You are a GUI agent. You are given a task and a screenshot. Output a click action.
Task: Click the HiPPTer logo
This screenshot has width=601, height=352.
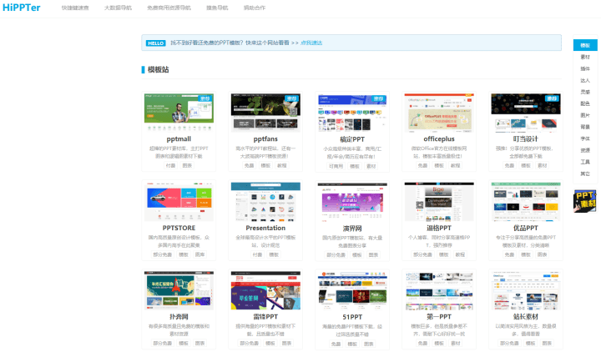22,8
